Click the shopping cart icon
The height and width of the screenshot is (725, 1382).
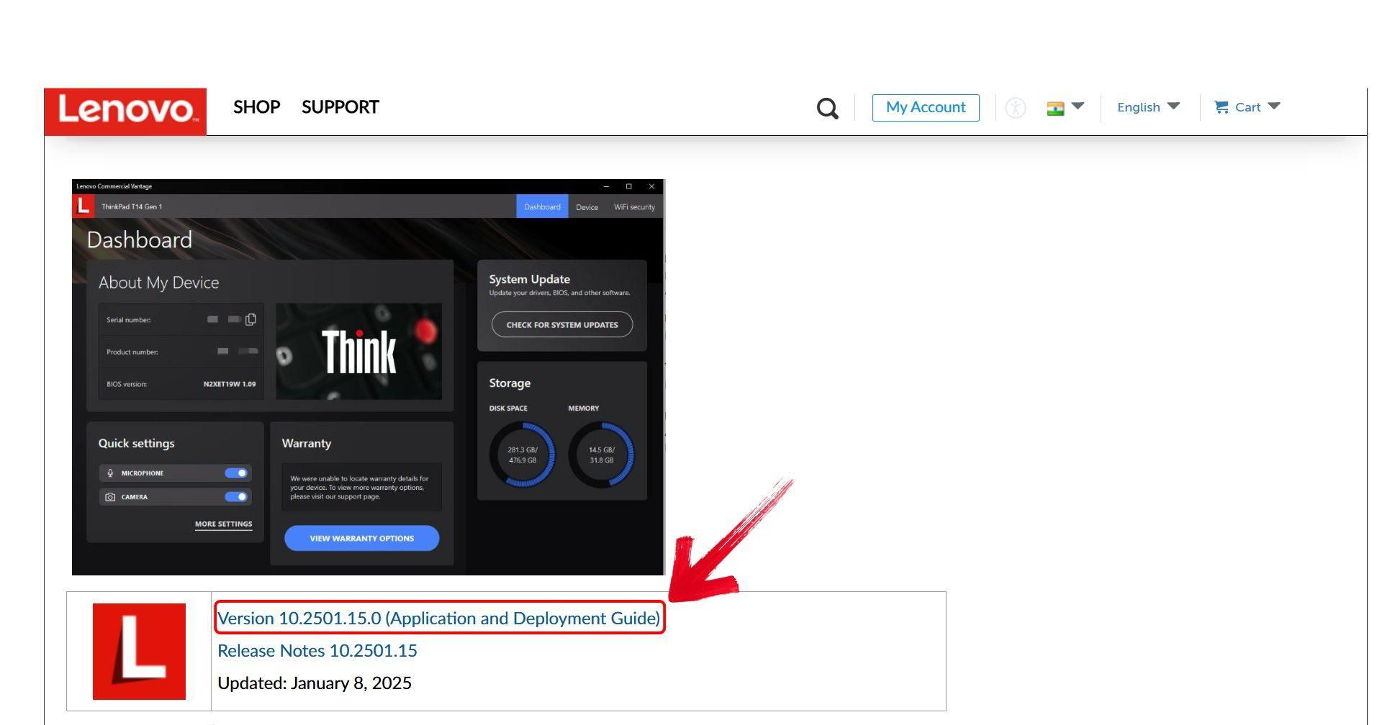click(x=1221, y=107)
